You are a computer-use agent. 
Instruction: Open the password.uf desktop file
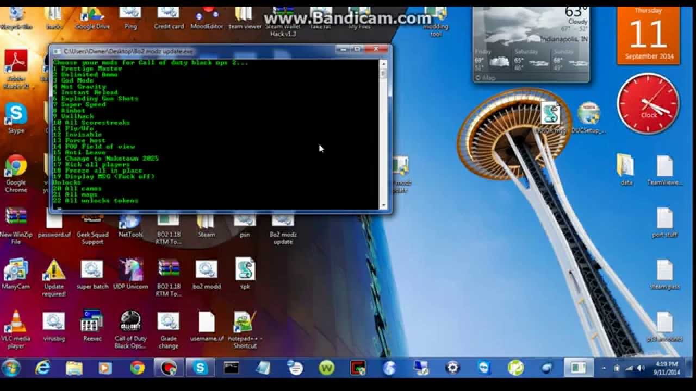[x=54, y=225]
